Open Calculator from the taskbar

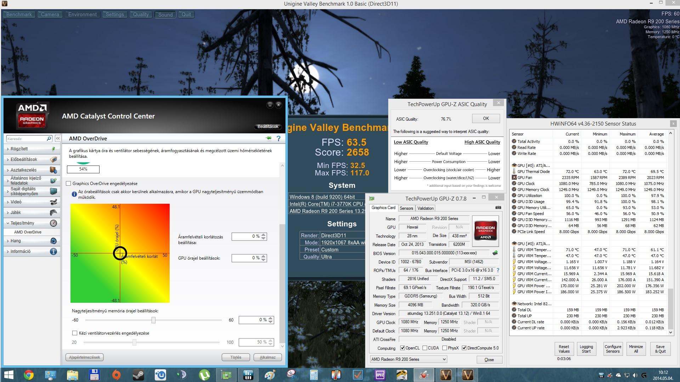point(314,375)
